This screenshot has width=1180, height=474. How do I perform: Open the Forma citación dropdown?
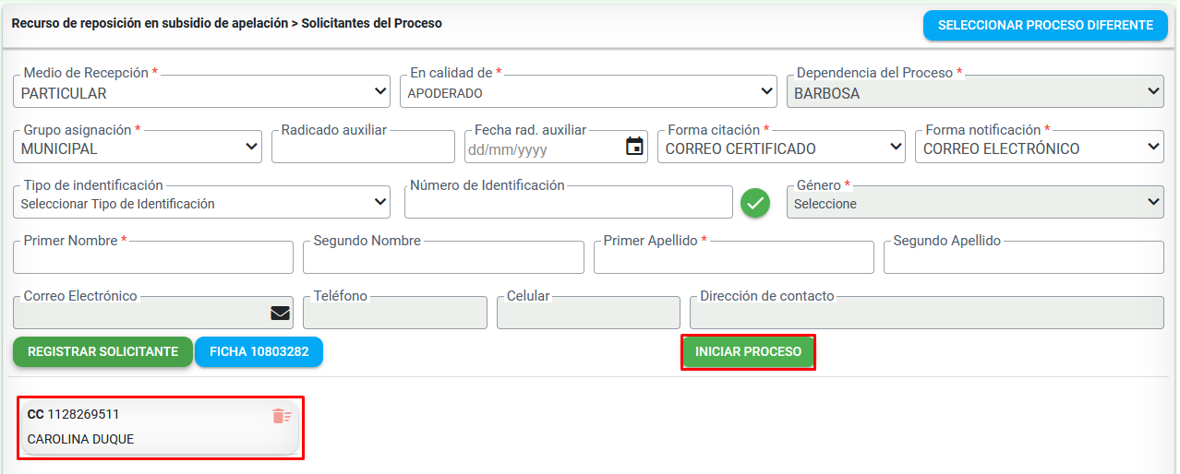[781, 148]
